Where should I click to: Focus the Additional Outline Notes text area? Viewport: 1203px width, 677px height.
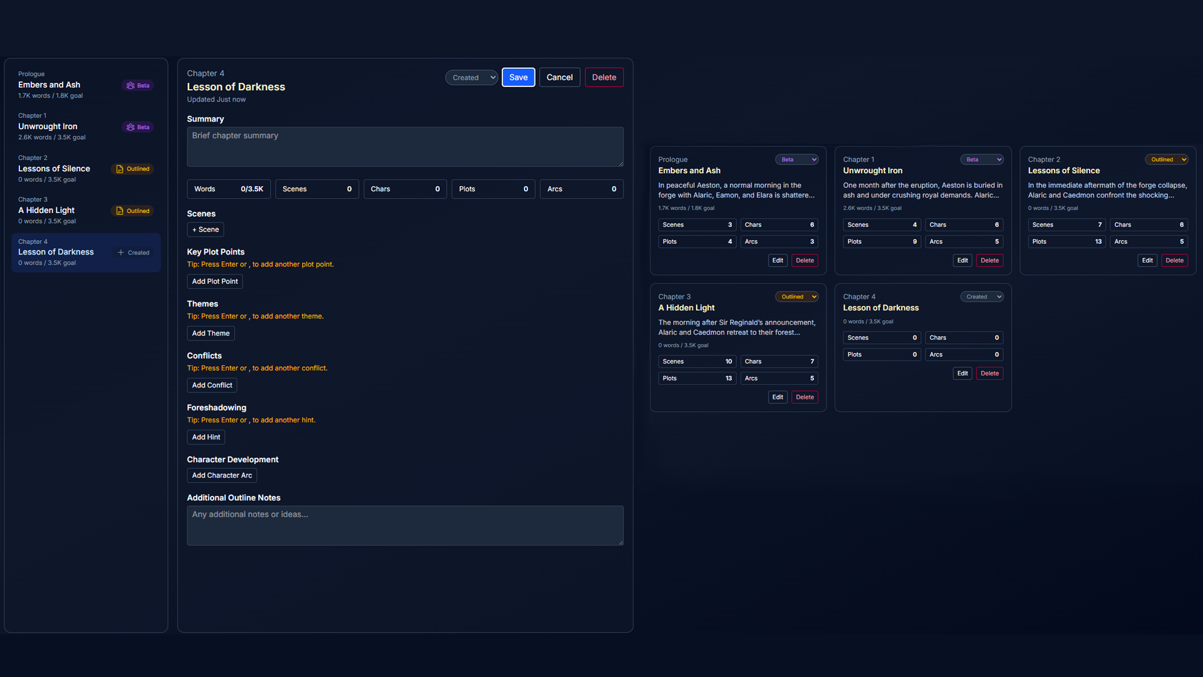click(405, 525)
